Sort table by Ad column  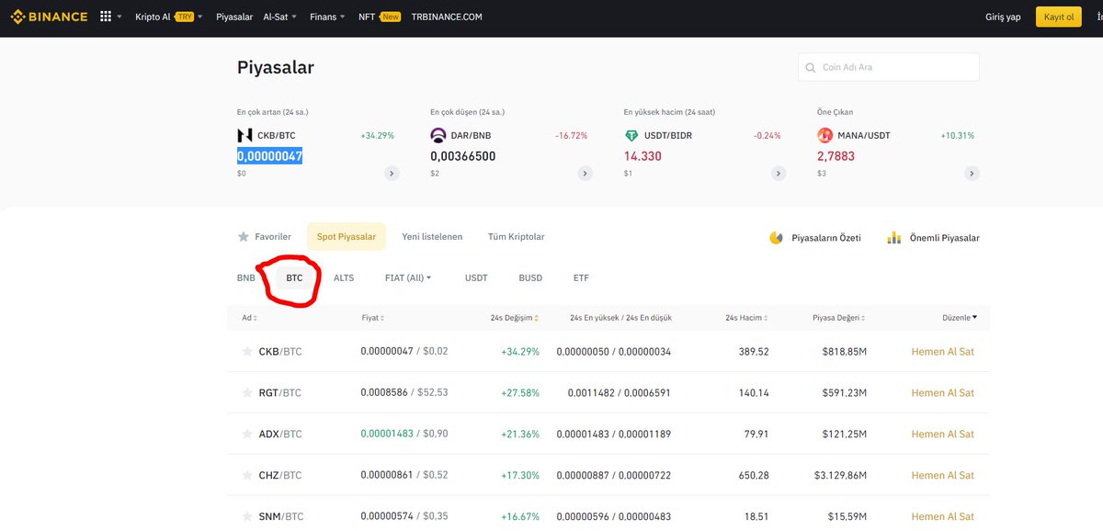[250, 318]
